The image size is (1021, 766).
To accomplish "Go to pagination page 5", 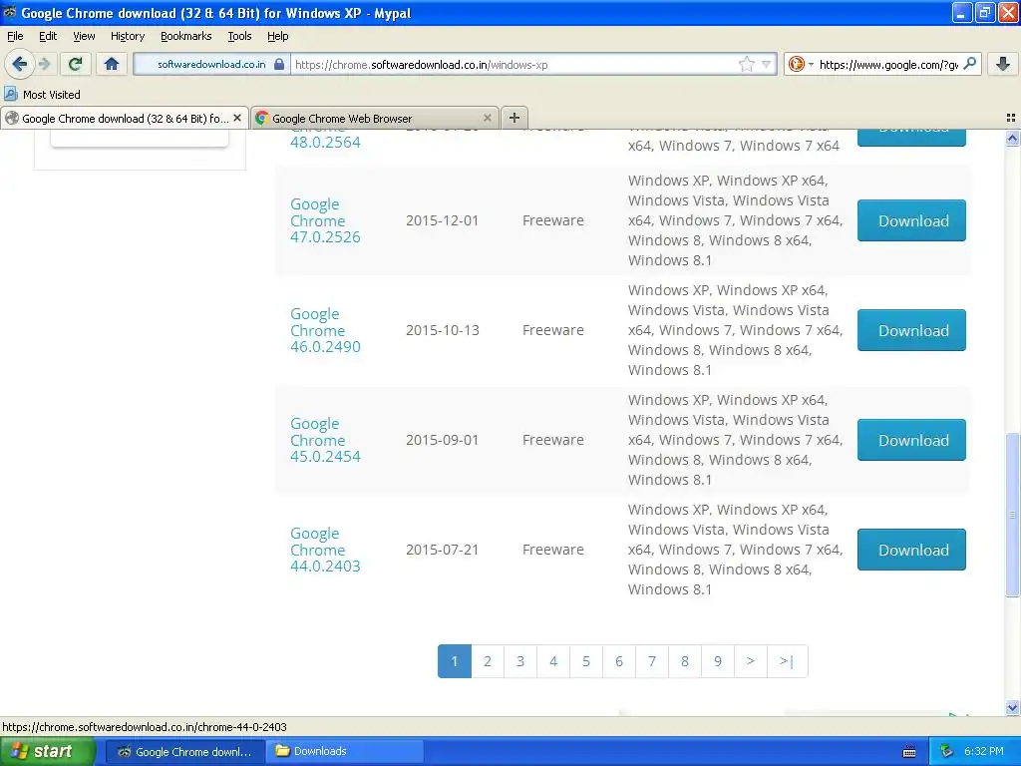I will point(586,661).
